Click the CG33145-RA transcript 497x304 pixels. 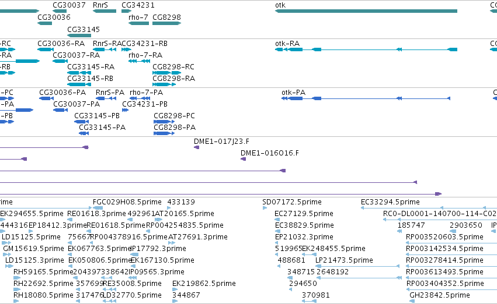[79, 73]
